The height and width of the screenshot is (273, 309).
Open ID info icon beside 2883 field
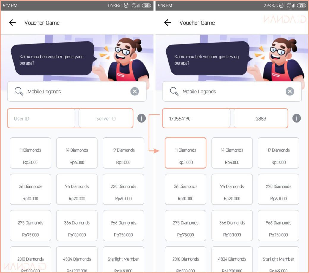coord(297,118)
